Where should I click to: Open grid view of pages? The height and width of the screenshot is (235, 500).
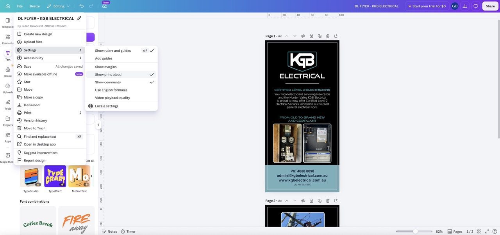[x=479, y=231]
